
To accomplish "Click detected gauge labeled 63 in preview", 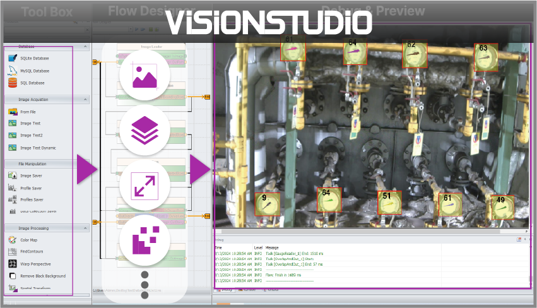I will [x=486, y=57].
